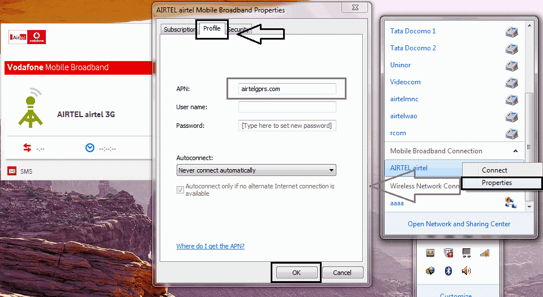Image resolution: width=543 pixels, height=297 pixels.
Task: Click the wireless signal bars tray icon
Action: pyautogui.click(x=485, y=253)
